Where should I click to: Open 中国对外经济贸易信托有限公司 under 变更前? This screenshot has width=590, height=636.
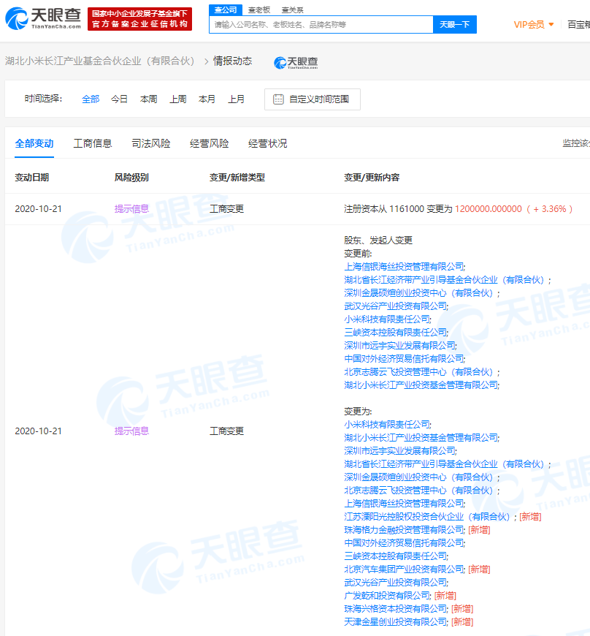(404, 359)
